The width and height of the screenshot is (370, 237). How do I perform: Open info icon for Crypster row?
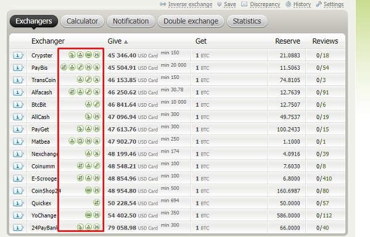[x=18, y=55]
